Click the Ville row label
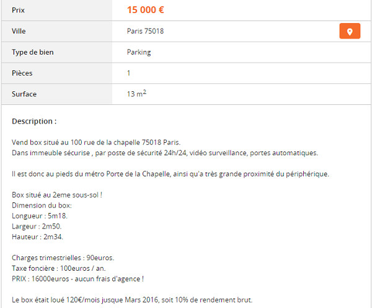372x308 pixels. 19,31
